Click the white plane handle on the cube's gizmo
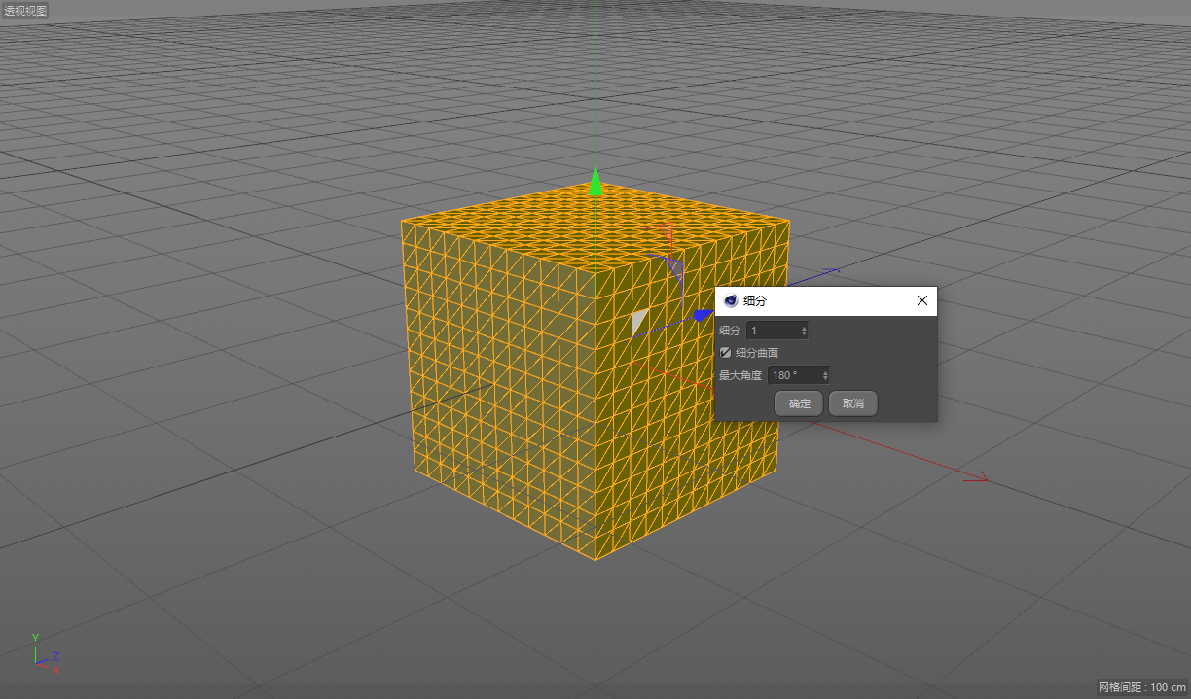 [638, 323]
